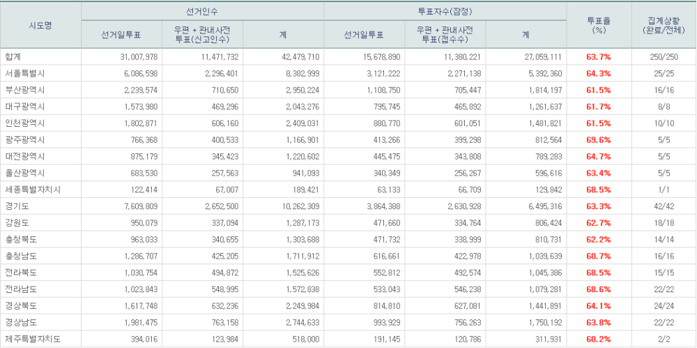Click the 합계 row label
697x348 pixels.
(13, 56)
